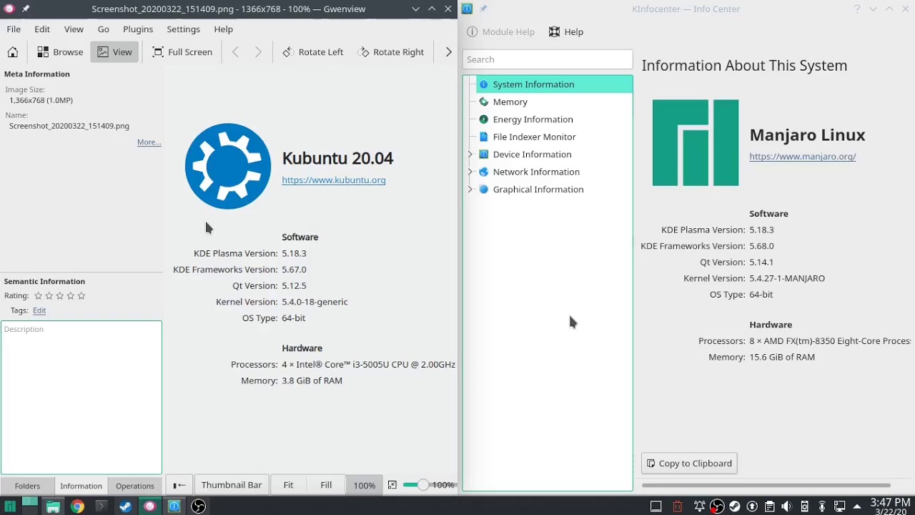Rotate the image right
This screenshot has height=515, width=915.
click(391, 51)
